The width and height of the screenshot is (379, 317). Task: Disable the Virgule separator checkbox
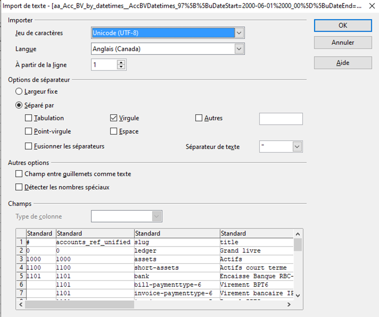click(x=113, y=118)
